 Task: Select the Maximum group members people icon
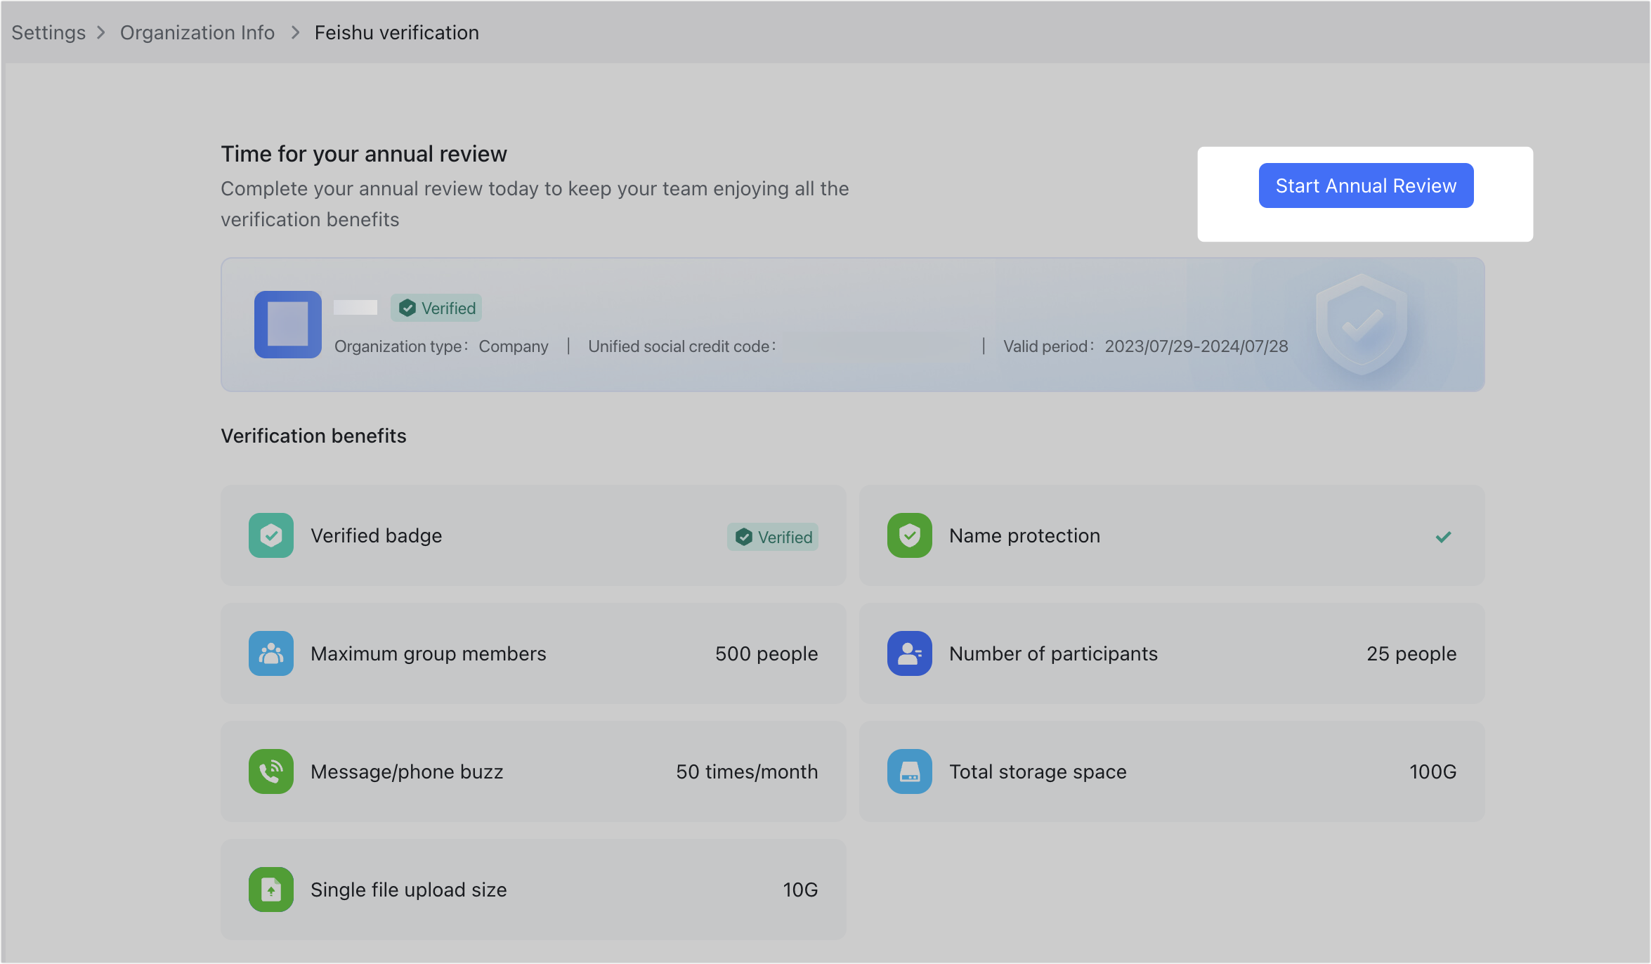coord(270,653)
